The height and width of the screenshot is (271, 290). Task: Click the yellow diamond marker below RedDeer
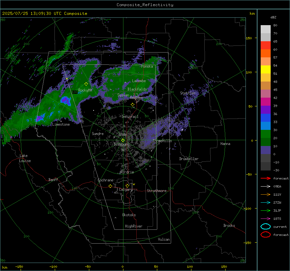click(x=133, y=105)
